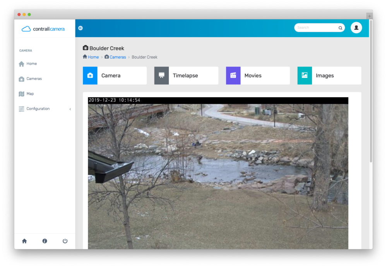Click the Home house icon in sidebar
This screenshot has height=268, width=387.
(x=21, y=64)
